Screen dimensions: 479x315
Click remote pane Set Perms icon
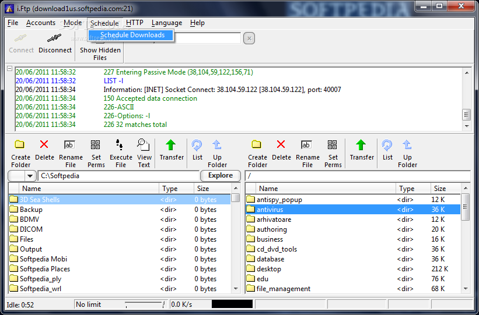333,144
